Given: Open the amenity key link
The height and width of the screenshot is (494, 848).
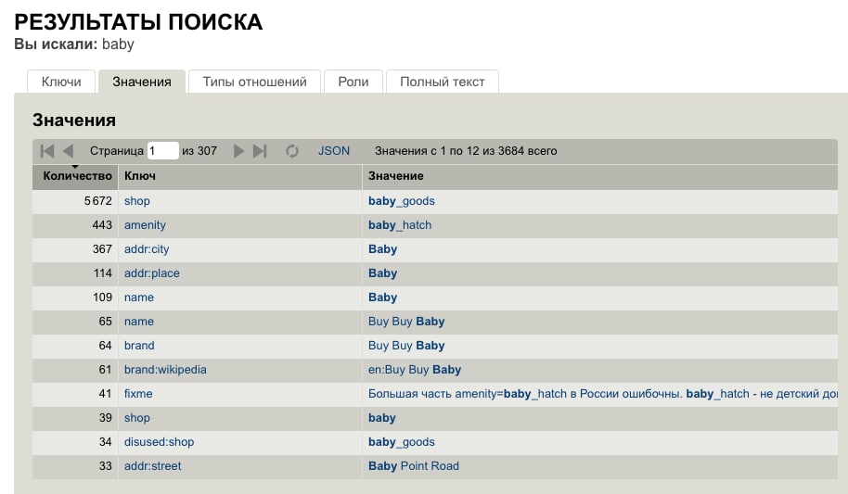Looking at the screenshot, I should 145,225.
